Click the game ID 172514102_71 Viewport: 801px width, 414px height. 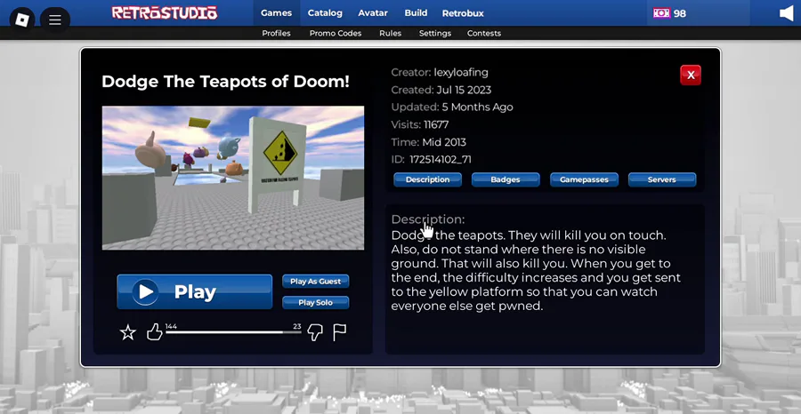tap(441, 160)
